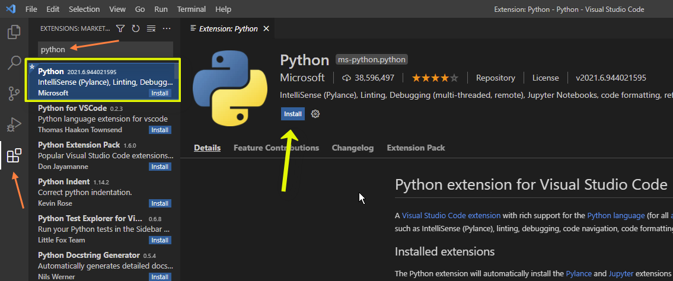Viewport: 673px width, 281px height.
Task: Switch to the Details tab
Action: 208,148
